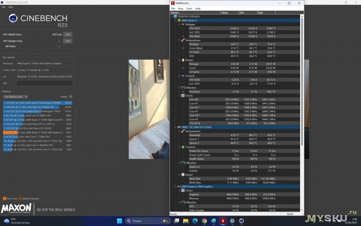Launch Google Chrome from the taskbar
The height and width of the screenshot is (226, 361).
[204, 221]
